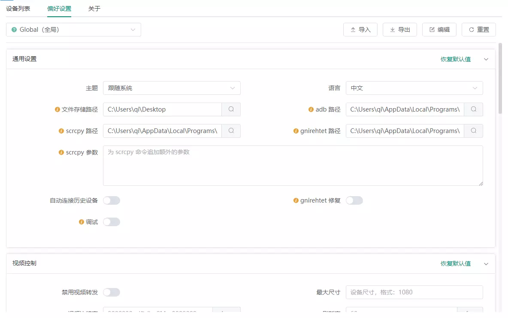Screen dimensions: 508x318
Task: Click the browse icon next to adb 路径
Action: pyautogui.click(x=474, y=109)
